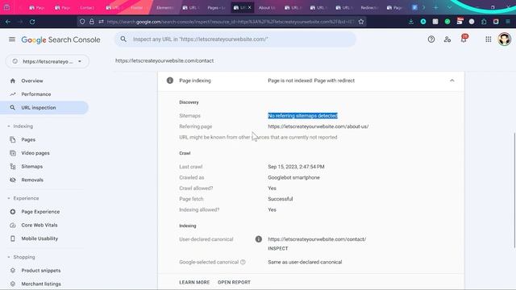Switch to the Redirect browser tab
Viewport: 516px width, 290px height.
click(369, 7)
